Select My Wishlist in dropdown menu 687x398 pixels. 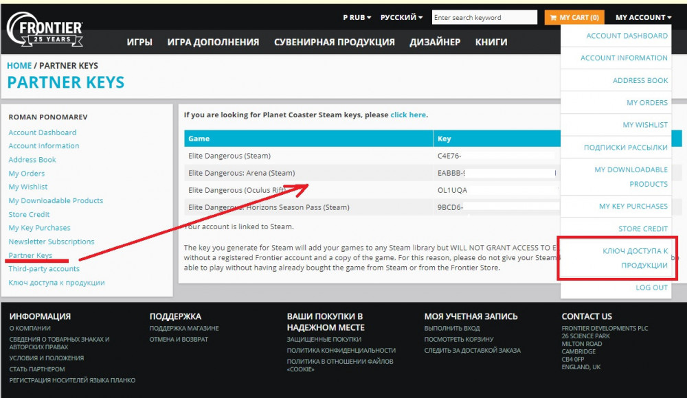645,125
